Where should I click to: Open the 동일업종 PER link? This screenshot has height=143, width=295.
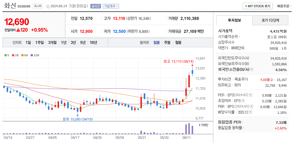pos(230,122)
